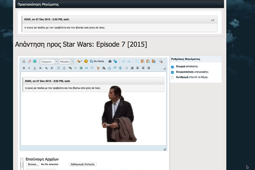This screenshot has width=255, height=170.
Task: Click the eraser remove-format icon
Action: click(29, 61)
